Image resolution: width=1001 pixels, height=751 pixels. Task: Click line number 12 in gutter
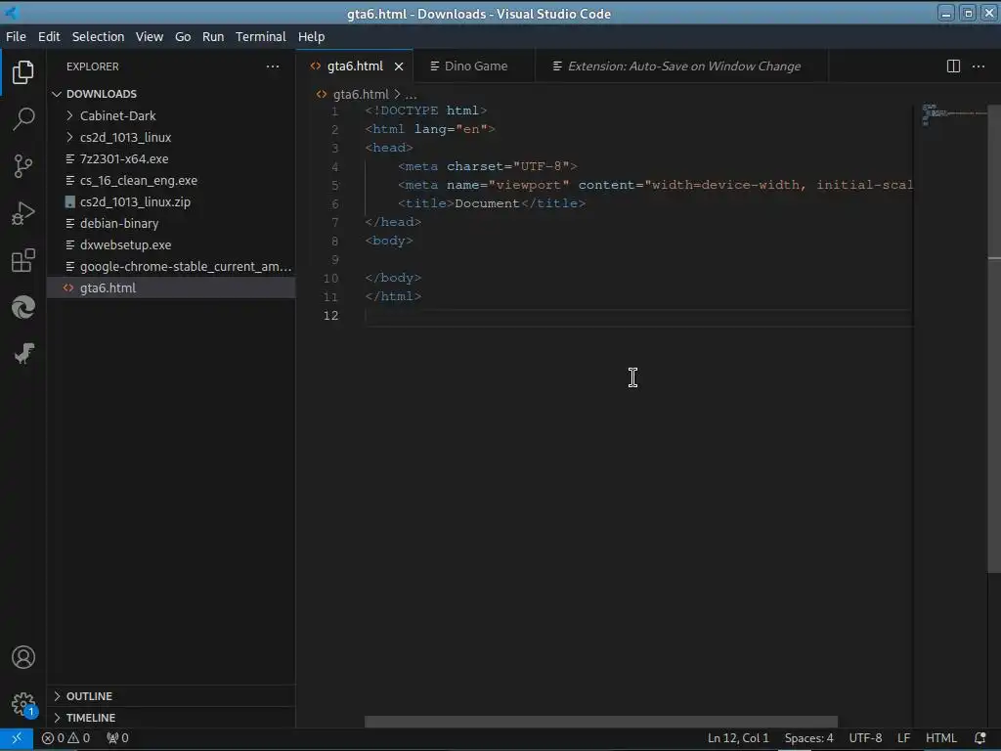[330, 316]
